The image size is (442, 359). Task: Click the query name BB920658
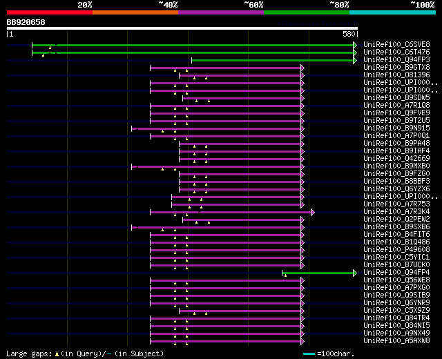26,22
